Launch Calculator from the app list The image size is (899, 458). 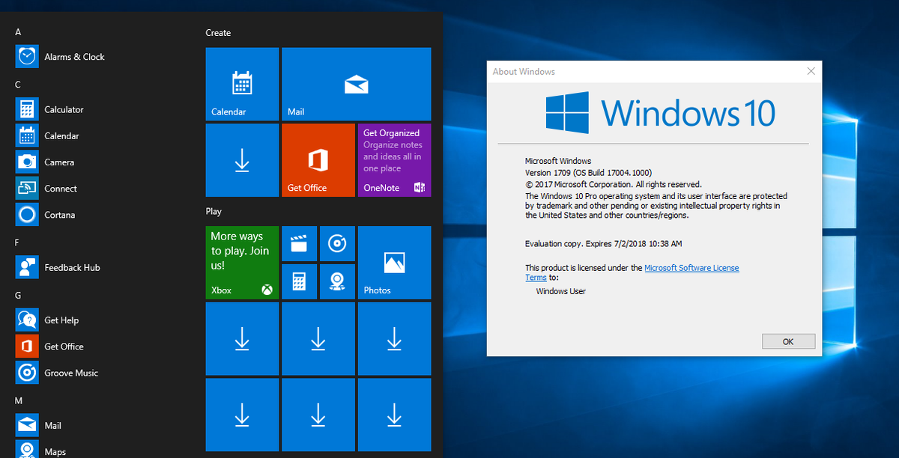pos(64,109)
